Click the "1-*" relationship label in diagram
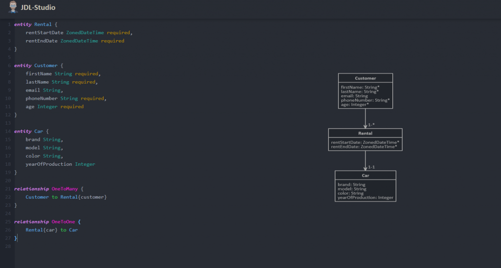Viewport: 501px width, 268px height. 371,125
